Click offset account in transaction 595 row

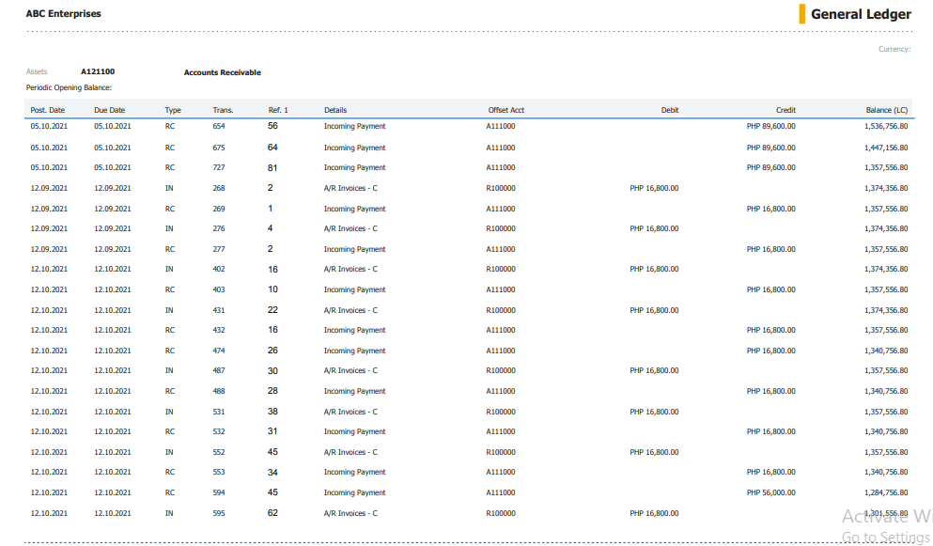pyautogui.click(x=501, y=513)
